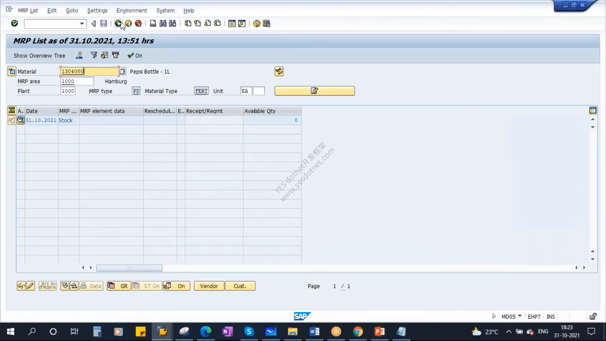Click the icon right of the funnel
This screenshot has width=606, height=341.
pyautogui.click(x=104, y=55)
